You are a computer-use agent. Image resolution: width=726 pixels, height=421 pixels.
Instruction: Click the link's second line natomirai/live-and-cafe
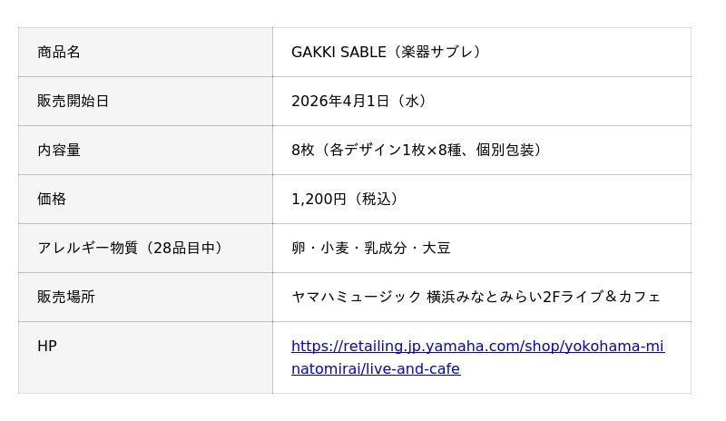click(376, 369)
